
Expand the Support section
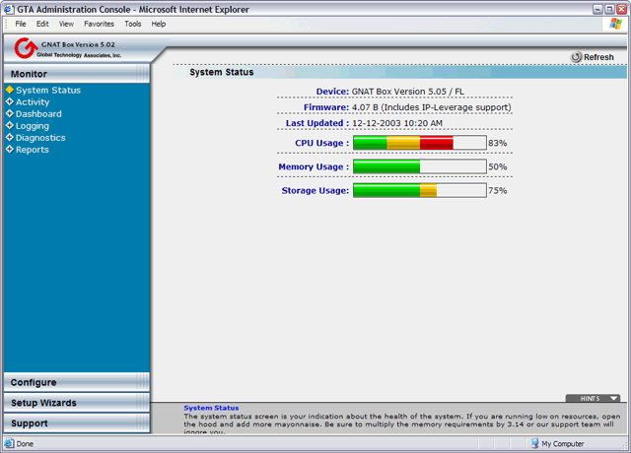77,423
